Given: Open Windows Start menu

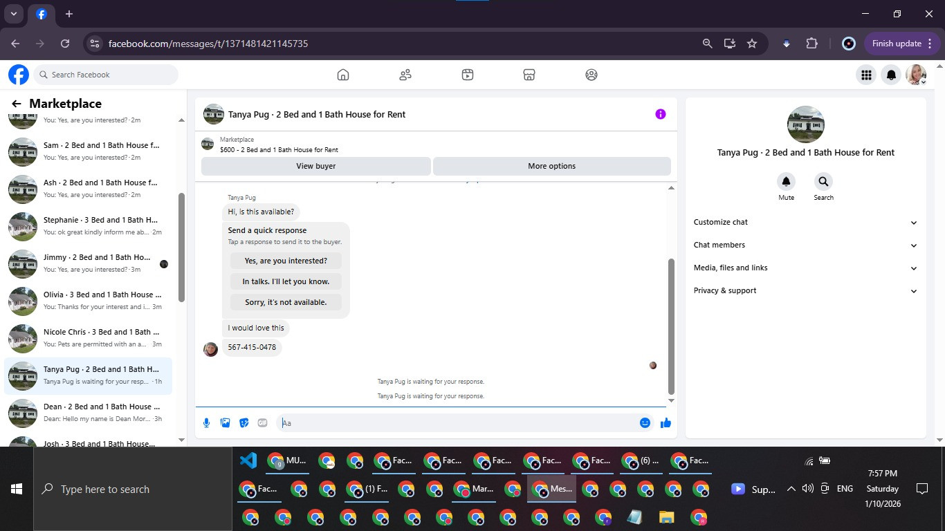Looking at the screenshot, I should [17, 489].
